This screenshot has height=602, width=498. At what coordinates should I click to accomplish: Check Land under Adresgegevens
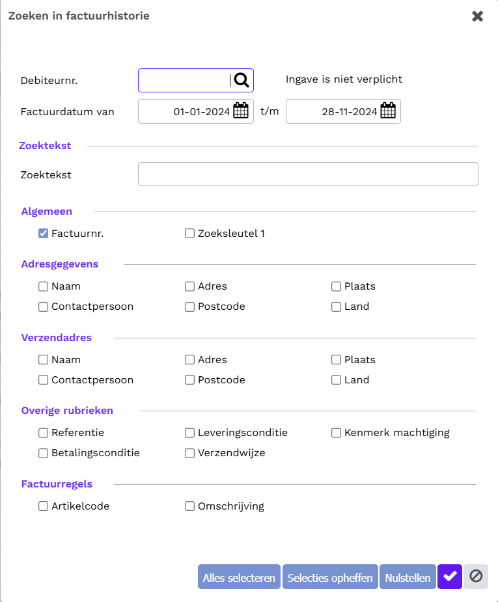336,307
